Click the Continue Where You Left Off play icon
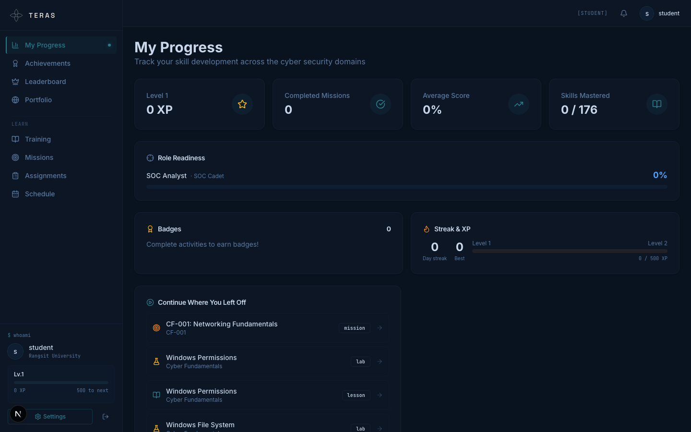This screenshot has height=432, width=691. click(150, 302)
